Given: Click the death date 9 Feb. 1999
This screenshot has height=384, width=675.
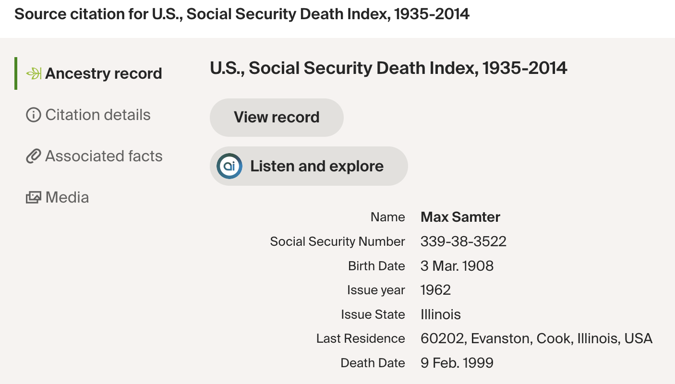Looking at the screenshot, I should pos(457,363).
